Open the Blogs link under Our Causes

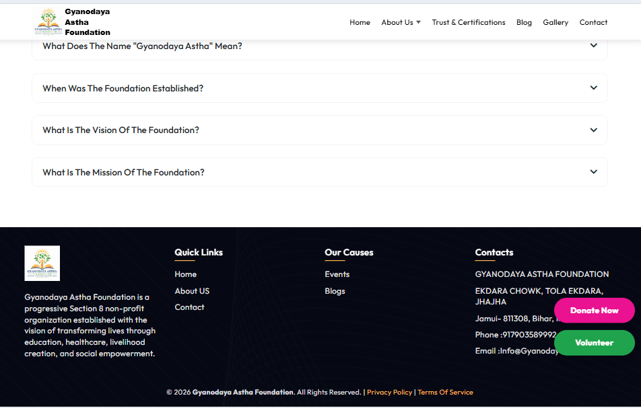tap(335, 291)
